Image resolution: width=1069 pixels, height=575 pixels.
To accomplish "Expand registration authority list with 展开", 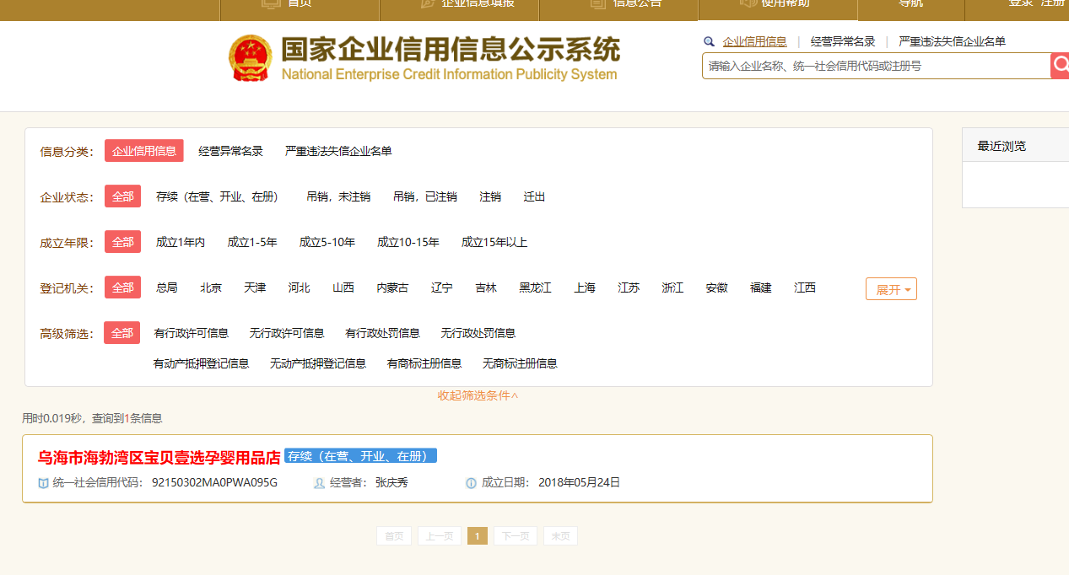I will coord(891,289).
